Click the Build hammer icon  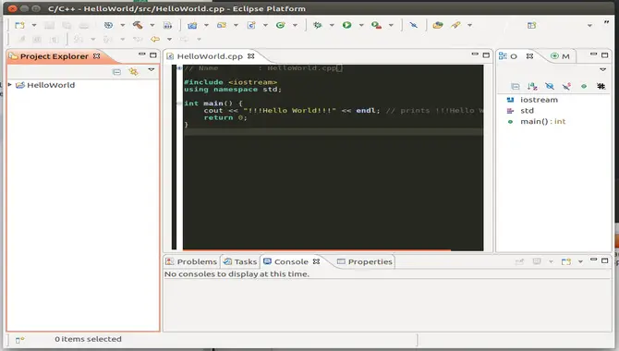pyautogui.click(x=138, y=25)
